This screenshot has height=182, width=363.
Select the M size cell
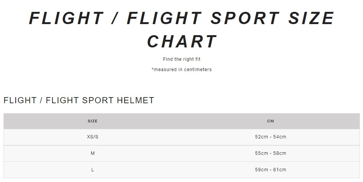93,153
